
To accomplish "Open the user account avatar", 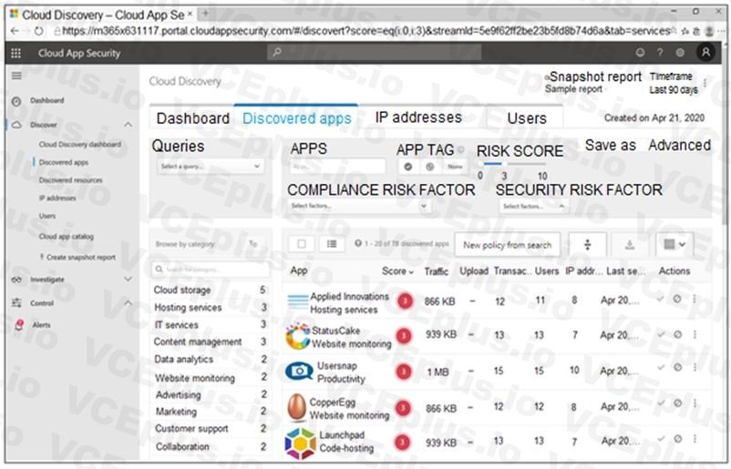I will pos(705,52).
